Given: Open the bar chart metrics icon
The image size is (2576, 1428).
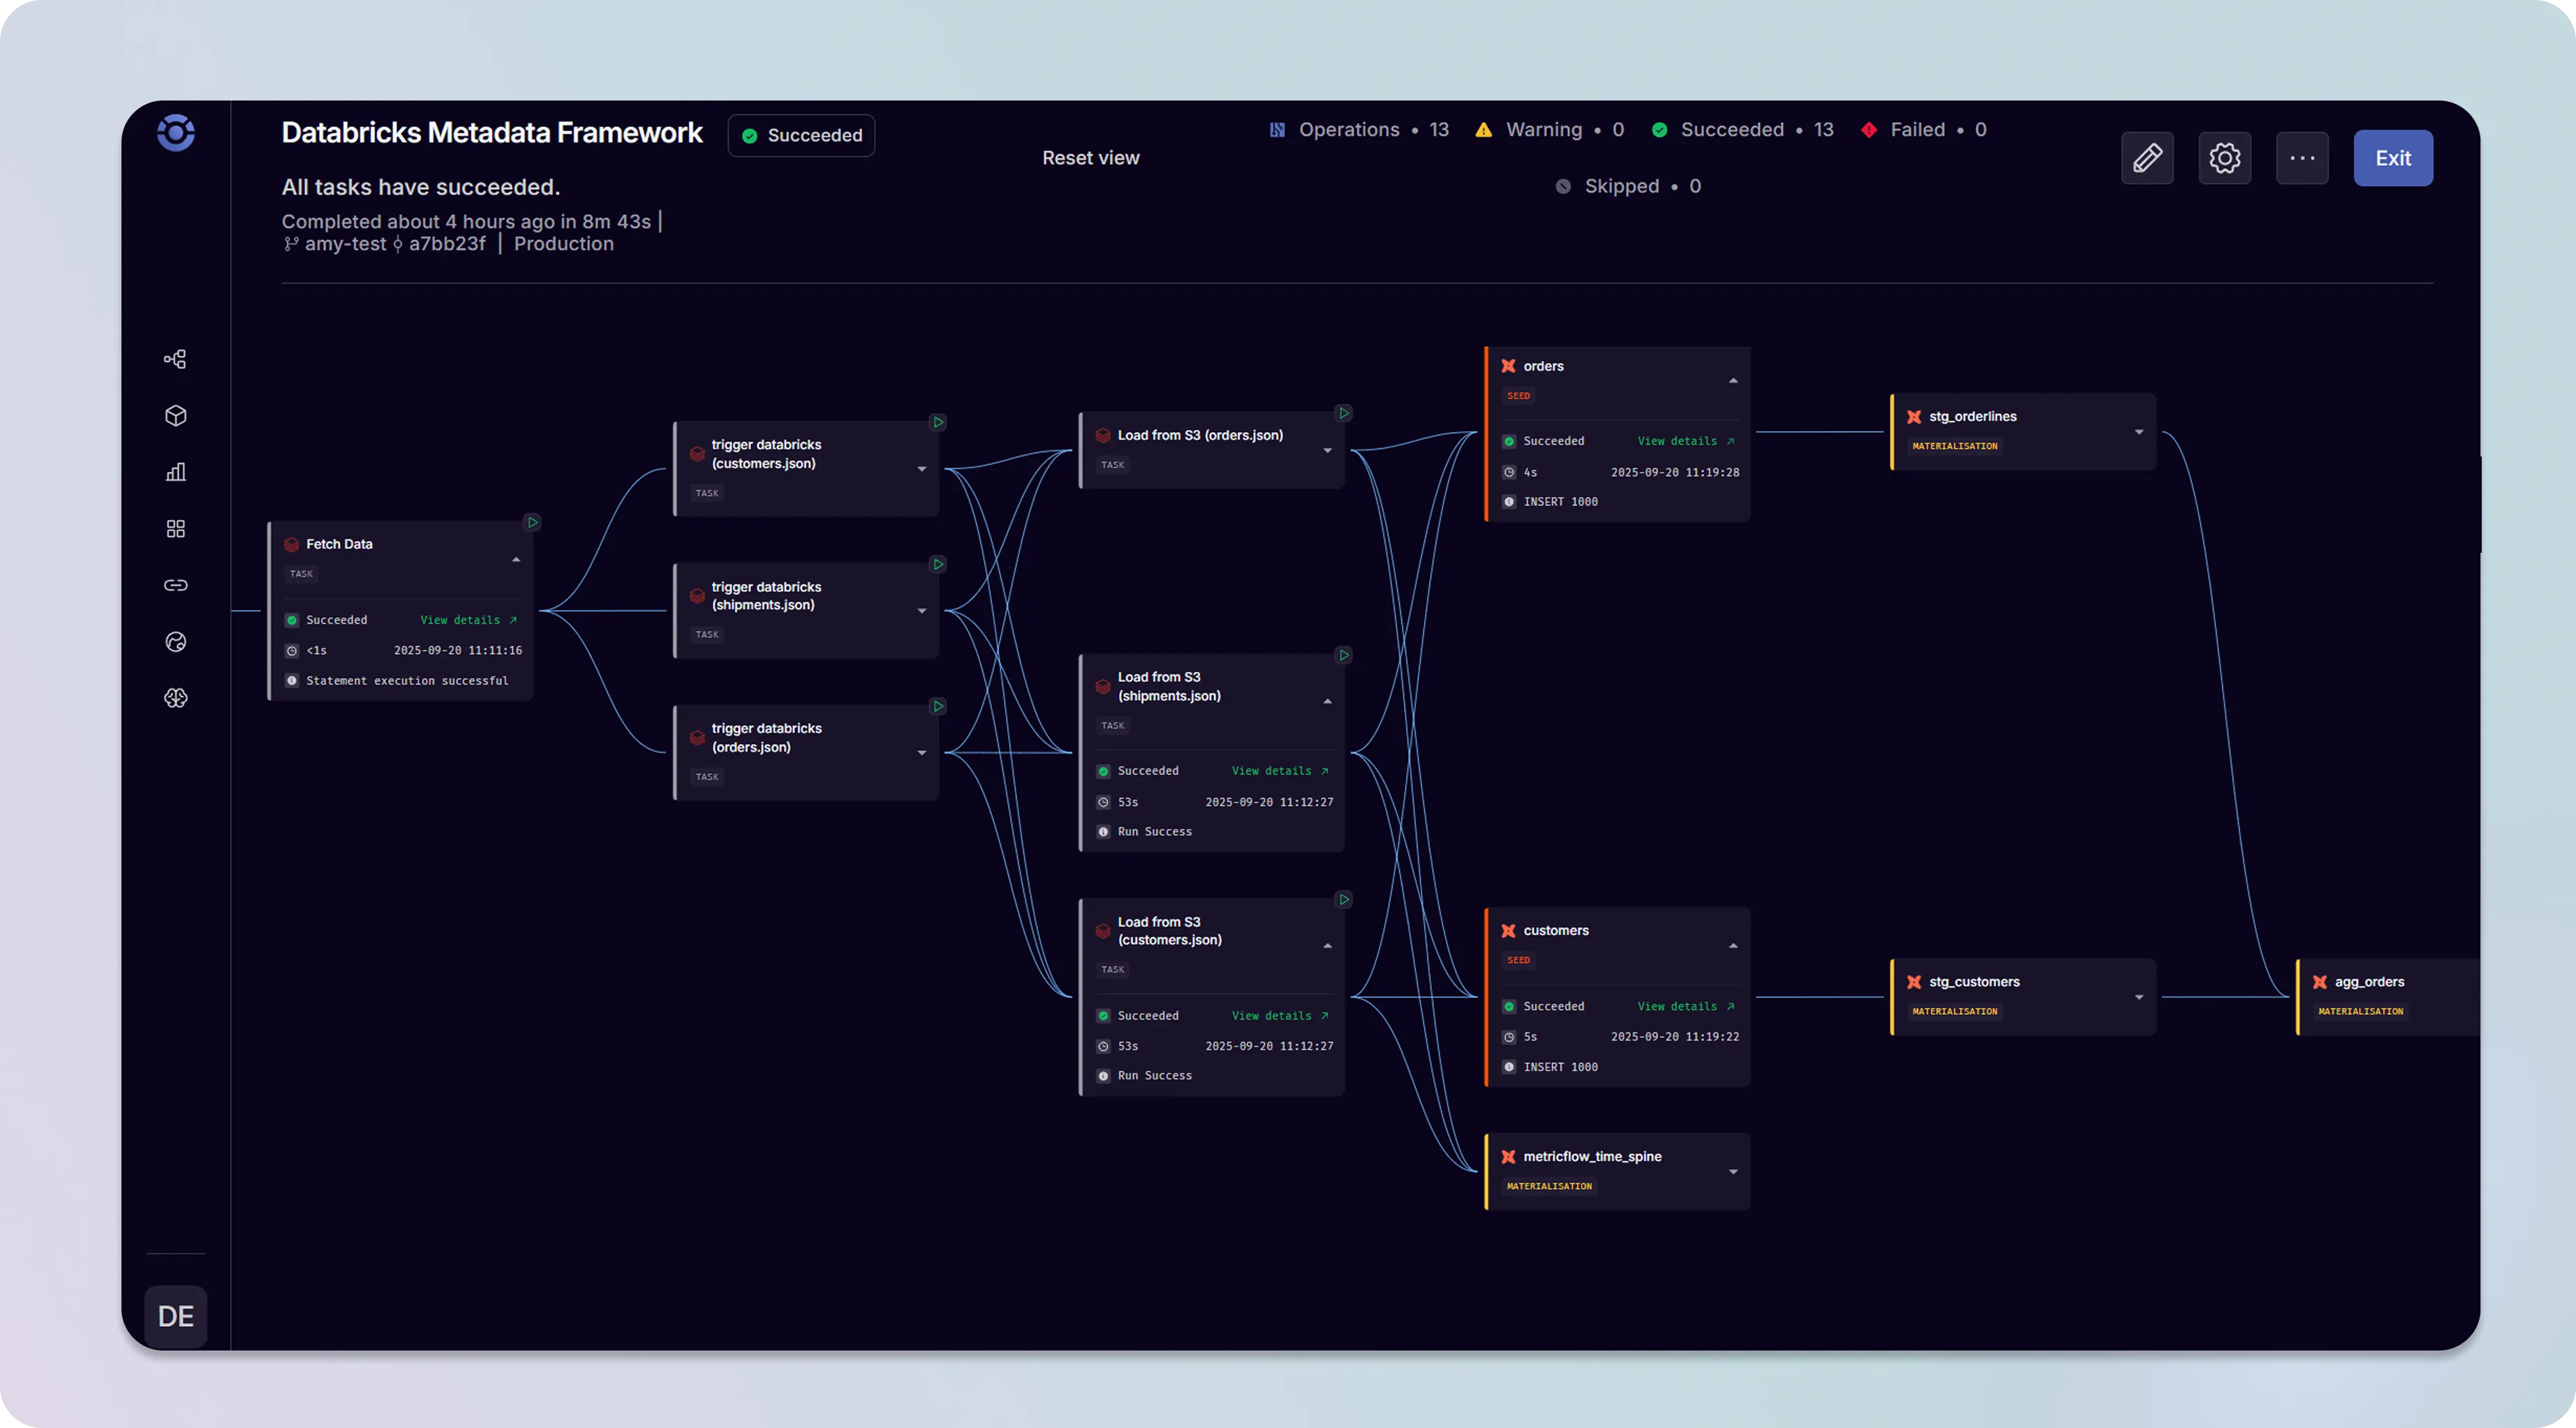Looking at the screenshot, I should [175, 471].
